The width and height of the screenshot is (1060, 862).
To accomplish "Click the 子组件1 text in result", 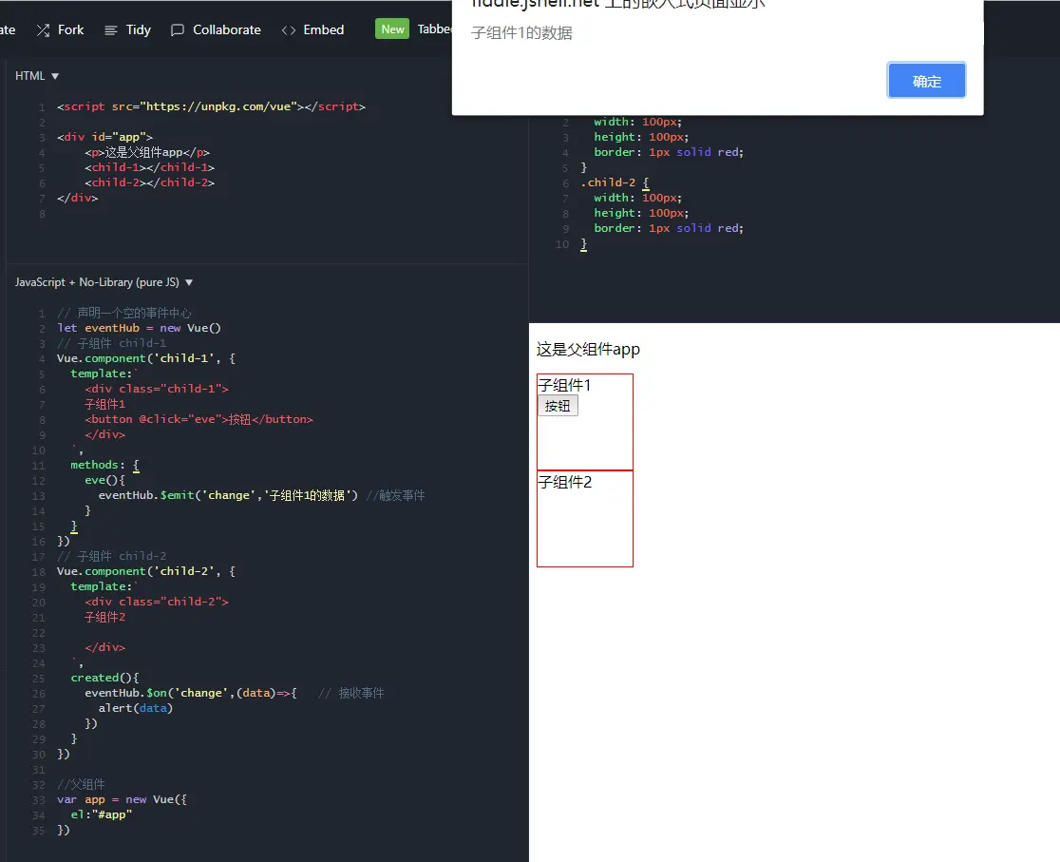I will 564,385.
